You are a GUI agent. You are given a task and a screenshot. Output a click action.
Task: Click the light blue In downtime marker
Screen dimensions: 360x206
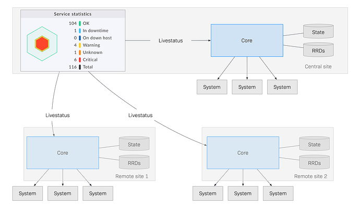click(80, 31)
